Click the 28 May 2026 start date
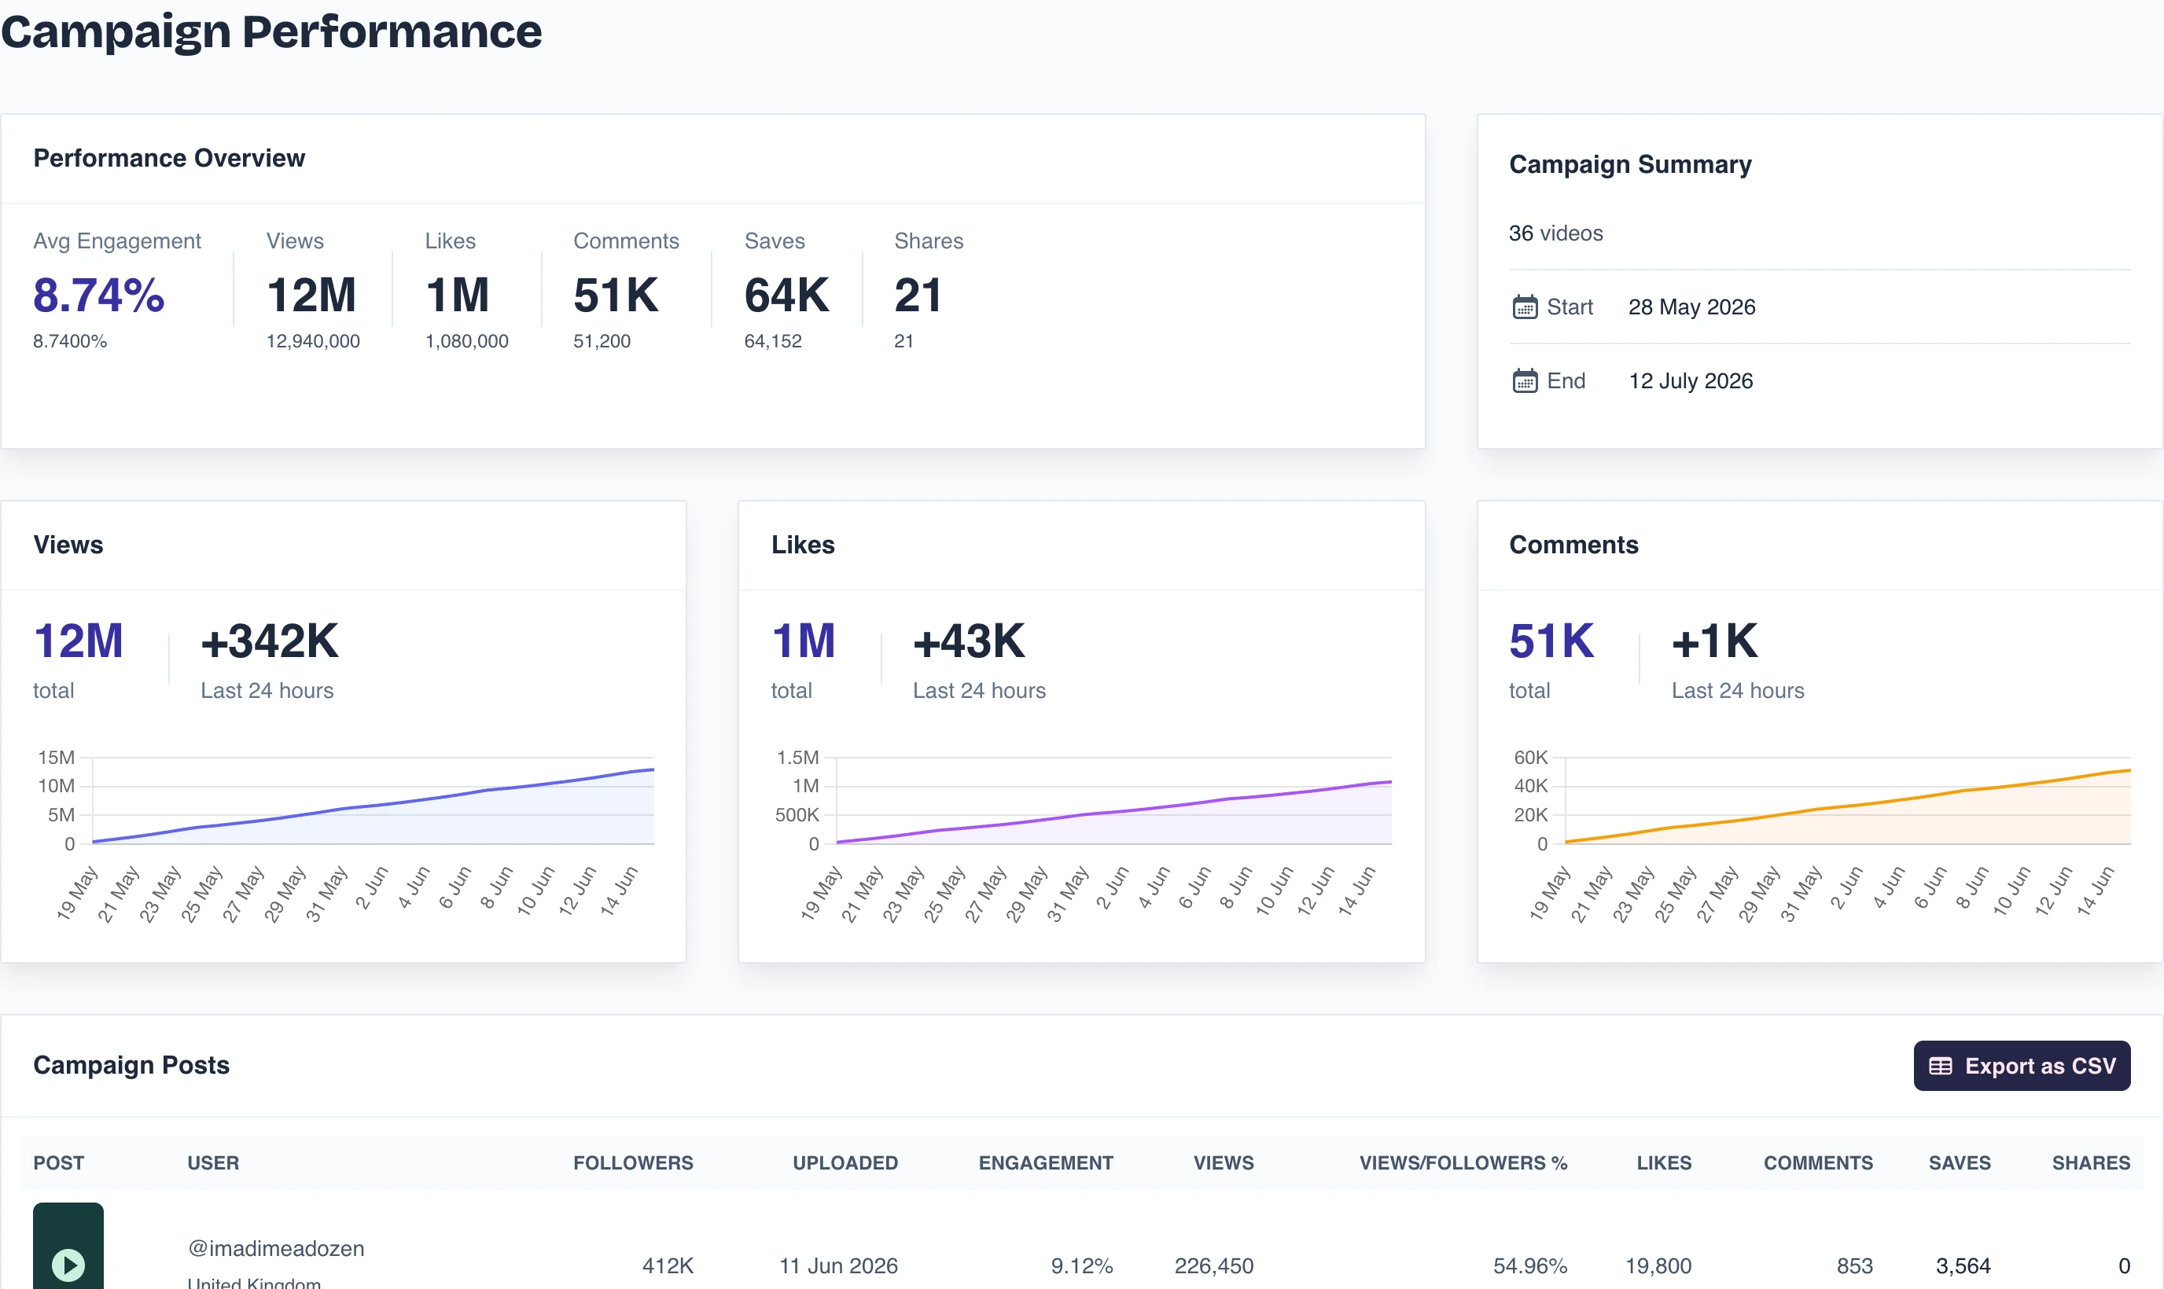The height and width of the screenshot is (1289, 2164). point(1691,307)
